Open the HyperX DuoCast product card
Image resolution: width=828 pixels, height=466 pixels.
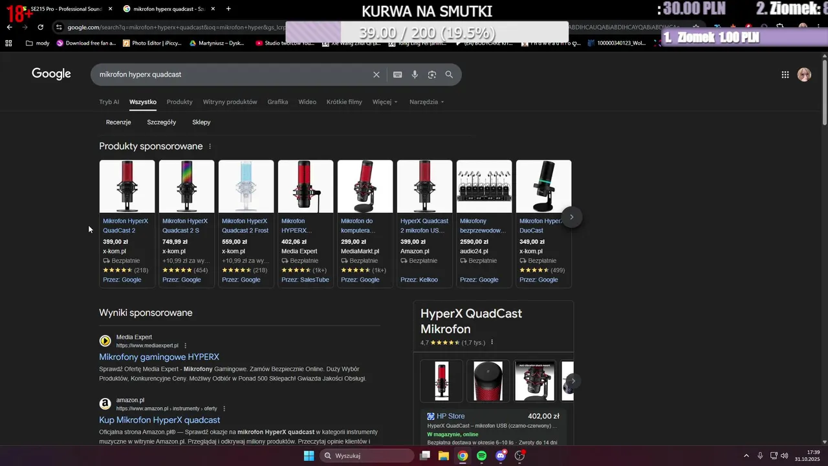(x=543, y=223)
